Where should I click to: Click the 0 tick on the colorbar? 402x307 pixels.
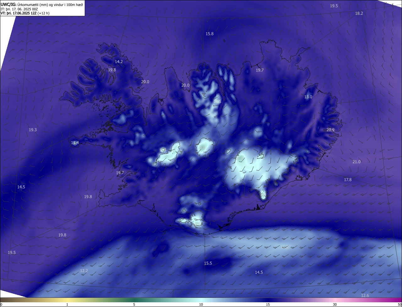tap(1, 304)
